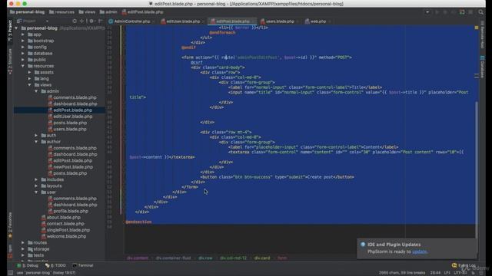Open the Project side tool tab
492x276 pixels.
[x=10, y=31]
